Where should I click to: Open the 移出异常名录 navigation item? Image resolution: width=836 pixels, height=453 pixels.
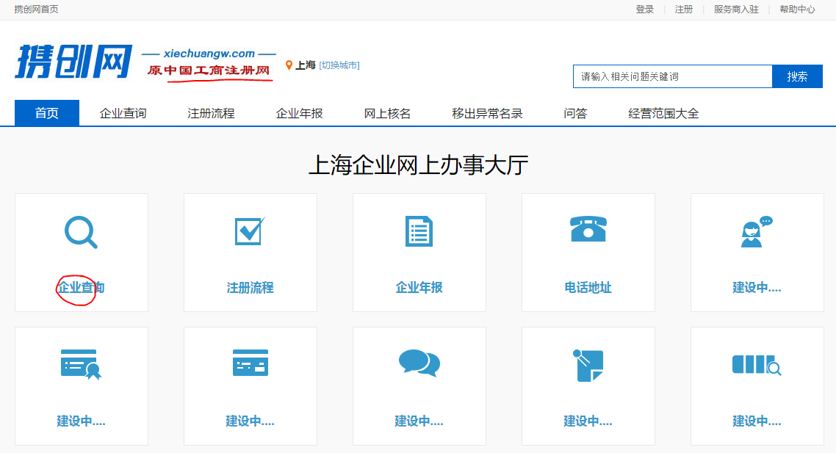pos(487,113)
